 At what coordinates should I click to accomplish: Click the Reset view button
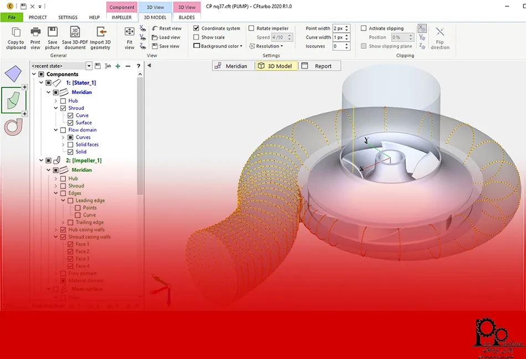tap(166, 28)
